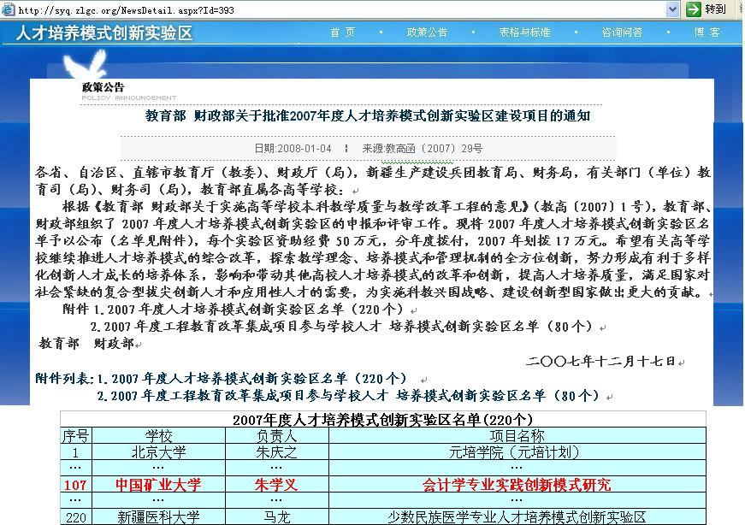Select the red 107 row number cell
This screenshot has width=745, height=525.
click(x=75, y=485)
